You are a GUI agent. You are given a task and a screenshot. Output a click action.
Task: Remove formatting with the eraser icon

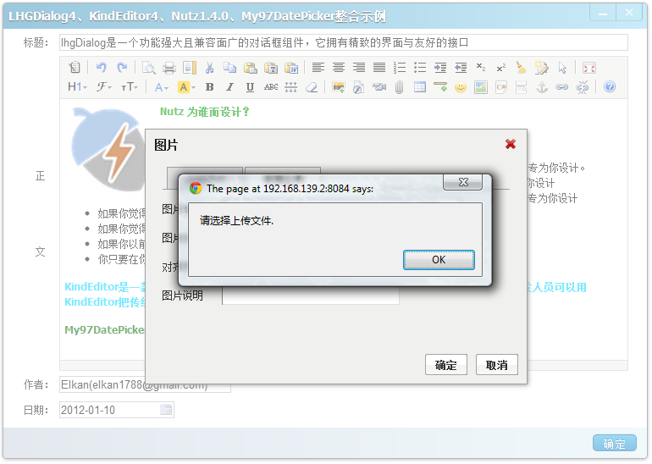coord(312,87)
